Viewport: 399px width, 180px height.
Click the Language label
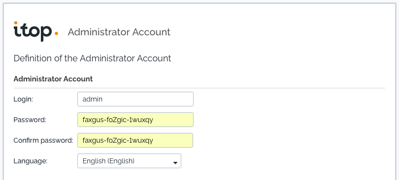click(x=31, y=161)
